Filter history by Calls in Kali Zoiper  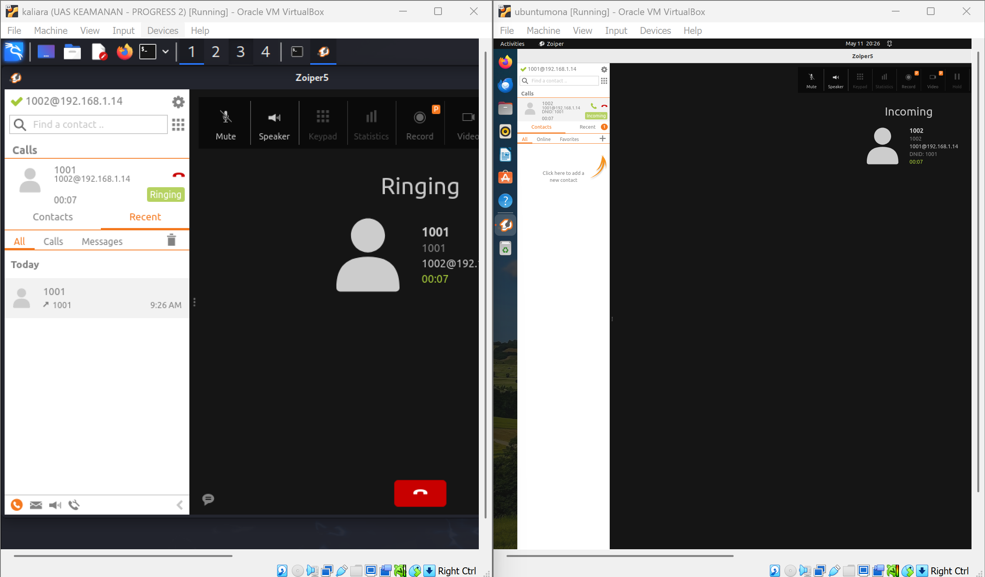(x=53, y=242)
